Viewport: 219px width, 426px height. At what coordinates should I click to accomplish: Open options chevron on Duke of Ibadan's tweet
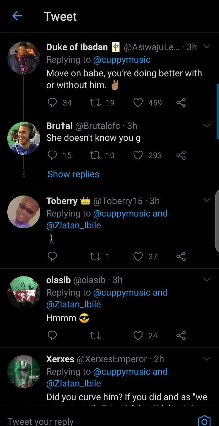(207, 47)
